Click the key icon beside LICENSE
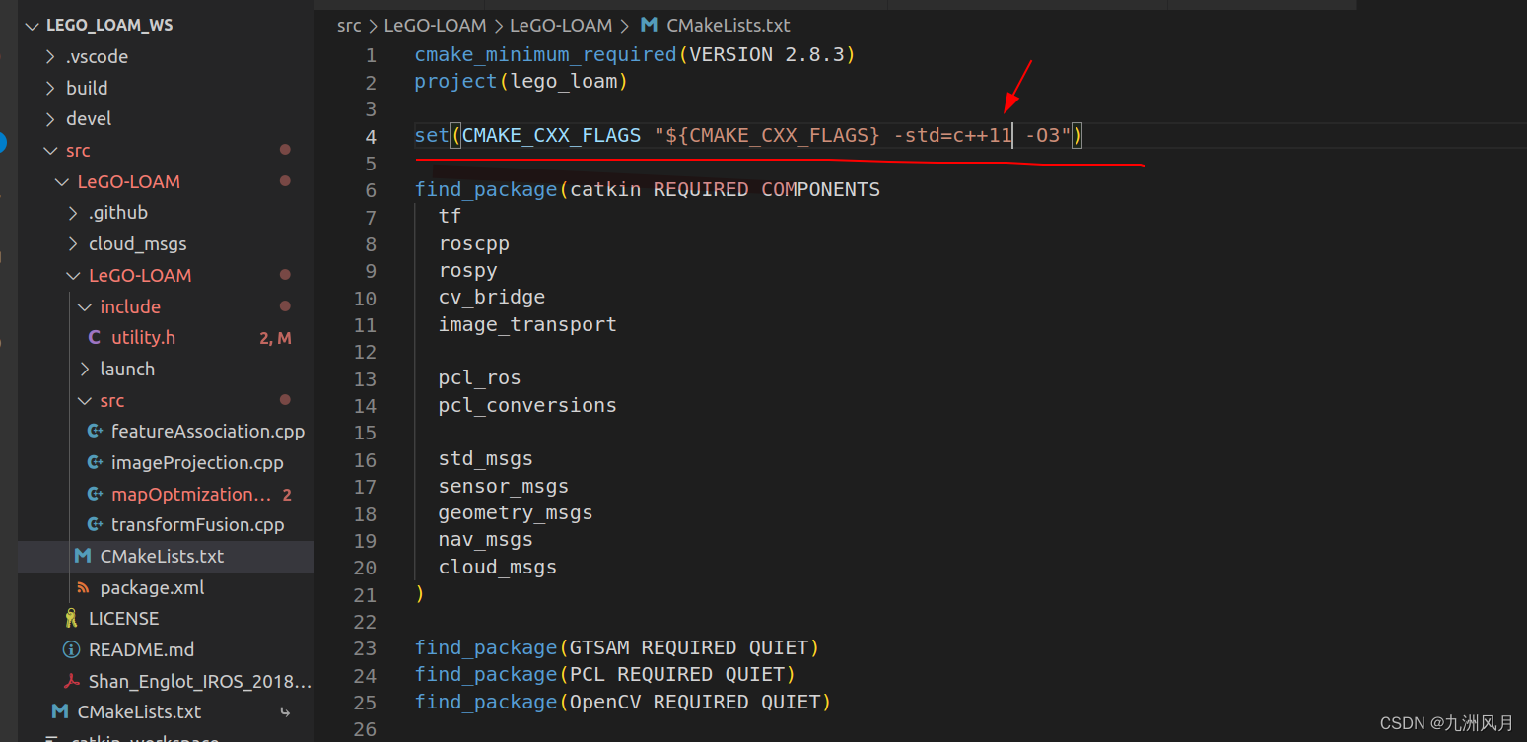The image size is (1527, 742). click(x=70, y=618)
